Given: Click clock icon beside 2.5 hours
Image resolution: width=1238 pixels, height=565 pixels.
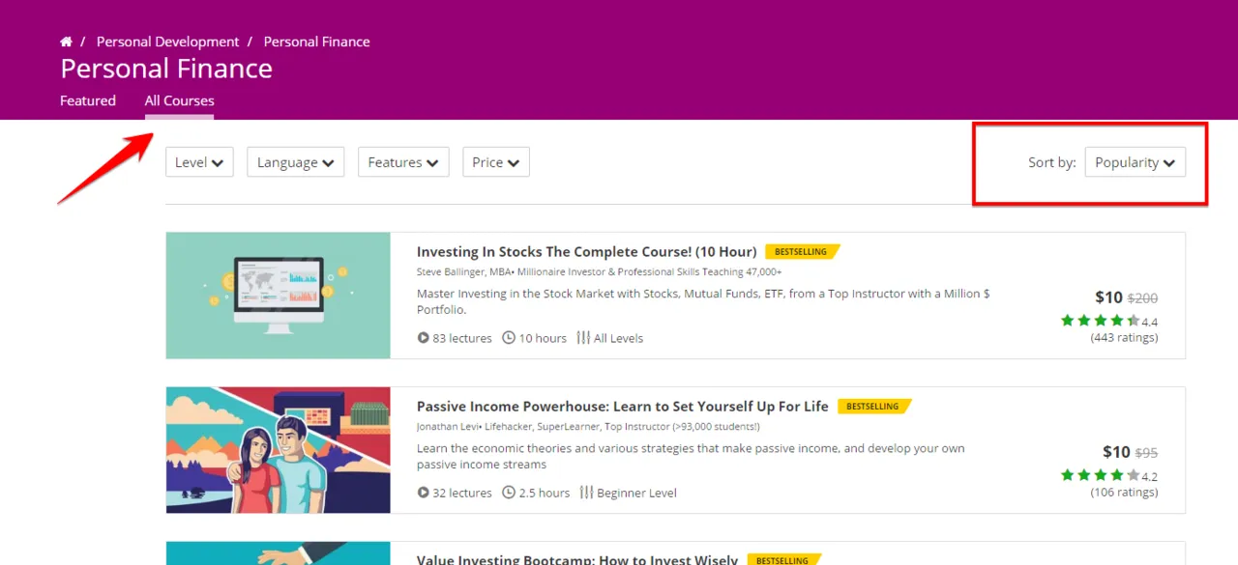Looking at the screenshot, I should (x=509, y=493).
